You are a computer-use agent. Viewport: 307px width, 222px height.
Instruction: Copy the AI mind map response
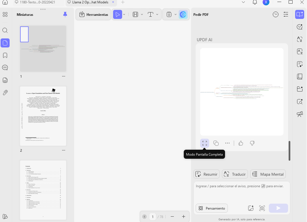pyautogui.click(x=216, y=143)
